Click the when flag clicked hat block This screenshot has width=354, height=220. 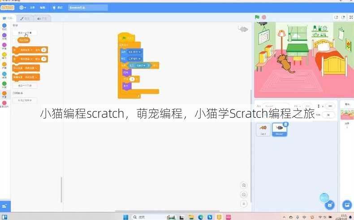(x=126, y=38)
